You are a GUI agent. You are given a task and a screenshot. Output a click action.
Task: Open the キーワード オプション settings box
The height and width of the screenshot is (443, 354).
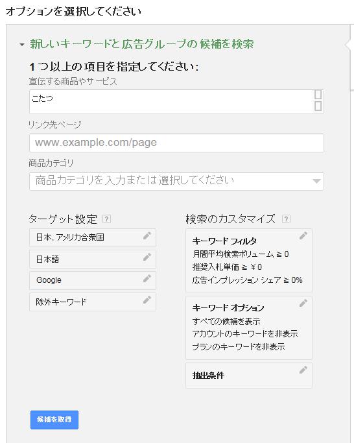point(249,328)
